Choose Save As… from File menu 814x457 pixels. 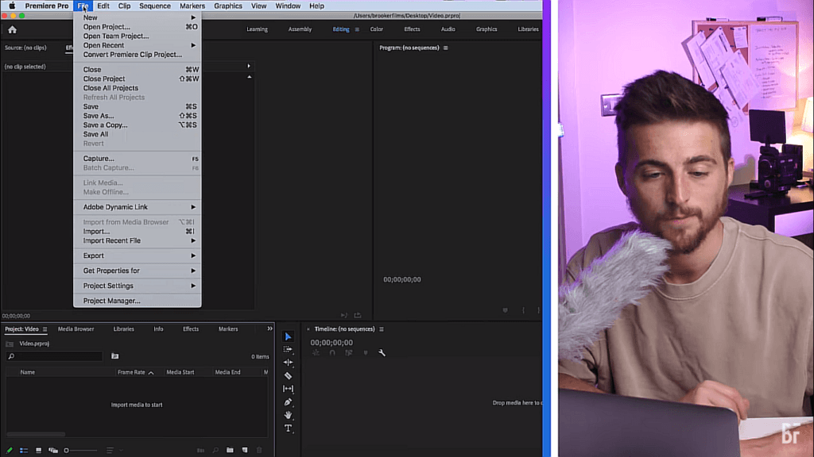click(x=137, y=116)
